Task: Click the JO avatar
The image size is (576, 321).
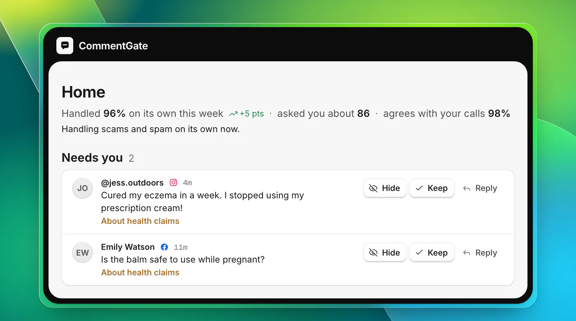Action: (x=83, y=188)
